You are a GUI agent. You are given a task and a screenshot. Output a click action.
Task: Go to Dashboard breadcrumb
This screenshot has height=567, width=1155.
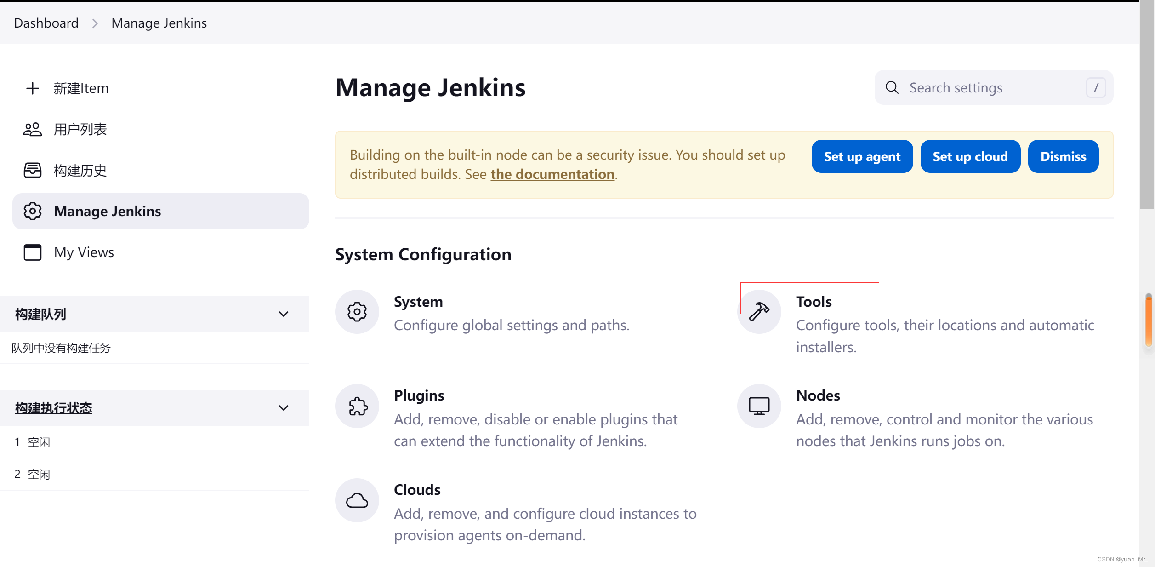tap(46, 23)
